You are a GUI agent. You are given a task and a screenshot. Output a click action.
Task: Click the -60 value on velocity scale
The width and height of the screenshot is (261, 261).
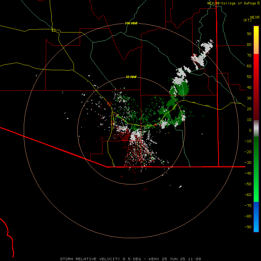248,195
